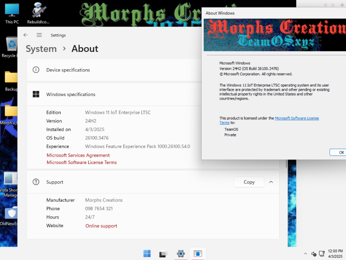Select the OldNewExplorer desktop icon

pyautogui.click(x=9, y=216)
